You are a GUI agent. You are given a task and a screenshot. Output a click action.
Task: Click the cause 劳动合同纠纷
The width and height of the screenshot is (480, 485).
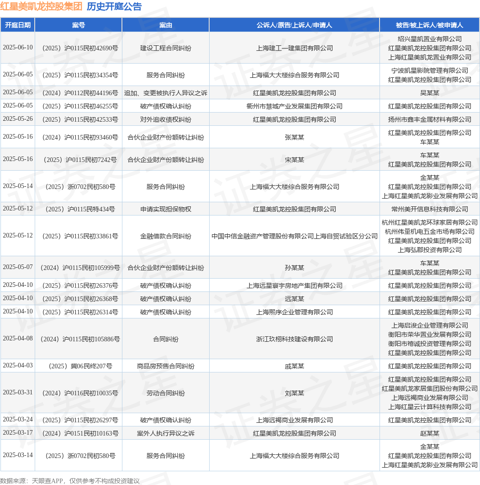pyautogui.click(x=166, y=393)
